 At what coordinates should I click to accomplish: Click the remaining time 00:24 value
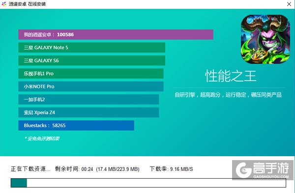click(x=88, y=169)
